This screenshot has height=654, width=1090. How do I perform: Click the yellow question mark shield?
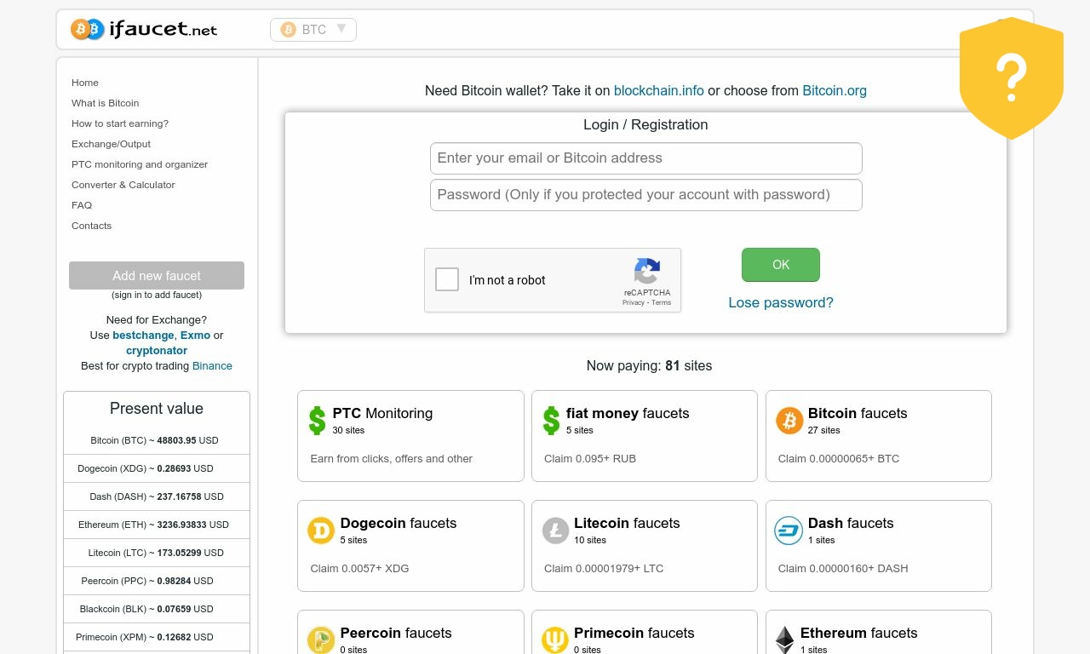(x=1012, y=77)
